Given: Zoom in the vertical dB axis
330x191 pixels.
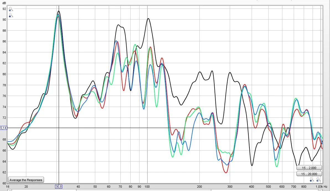Looking at the screenshot, I should point(11,9).
